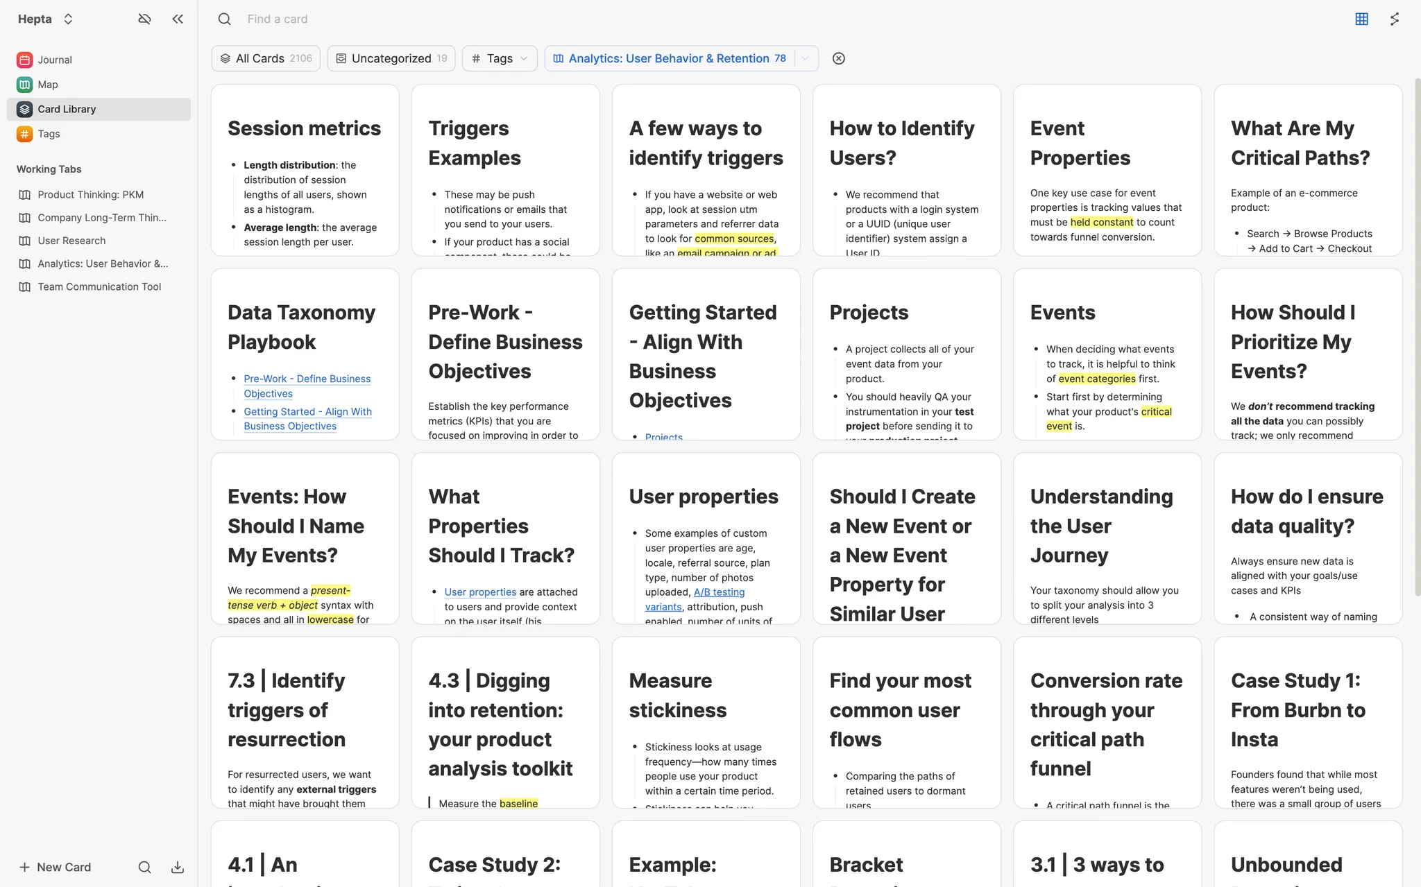
Task: Open the Map view
Action: [47, 85]
